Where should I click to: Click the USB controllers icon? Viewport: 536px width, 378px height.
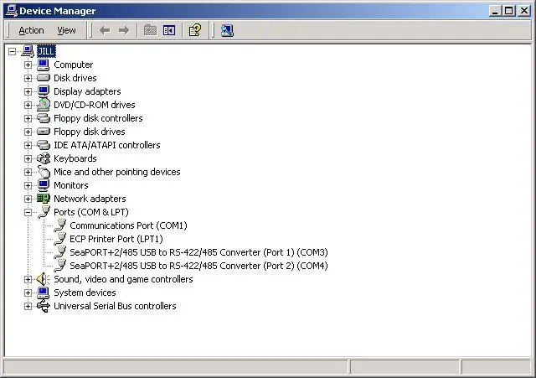(x=44, y=306)
